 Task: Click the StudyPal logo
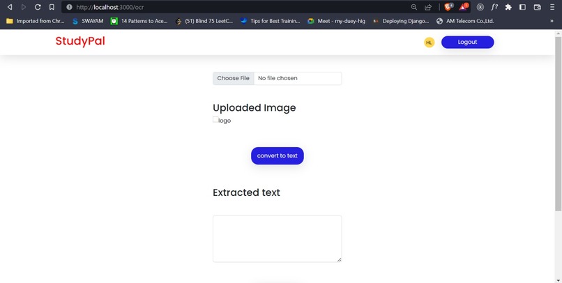click(80, 41)
